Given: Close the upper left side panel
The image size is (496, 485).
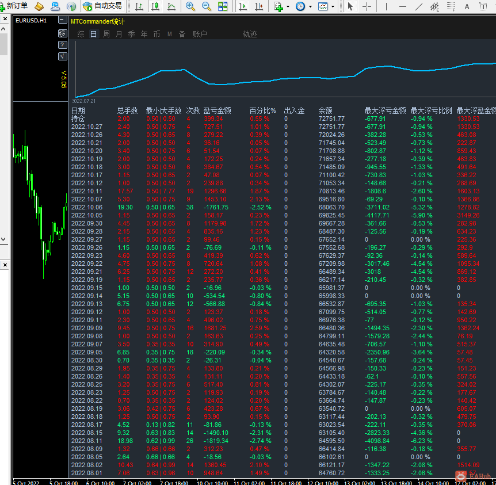Looking at the screenshot, I should click(5, 19).
